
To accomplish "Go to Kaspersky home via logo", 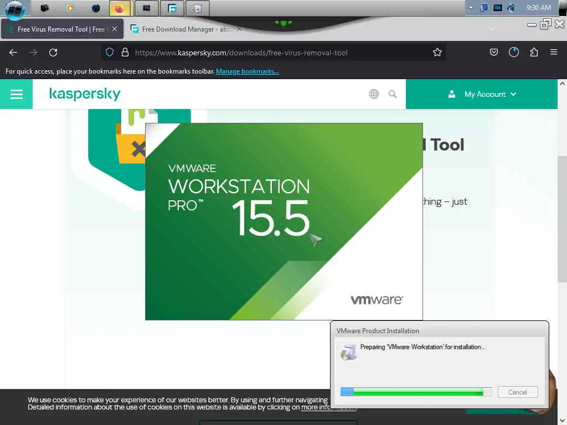I will [85, 94].
